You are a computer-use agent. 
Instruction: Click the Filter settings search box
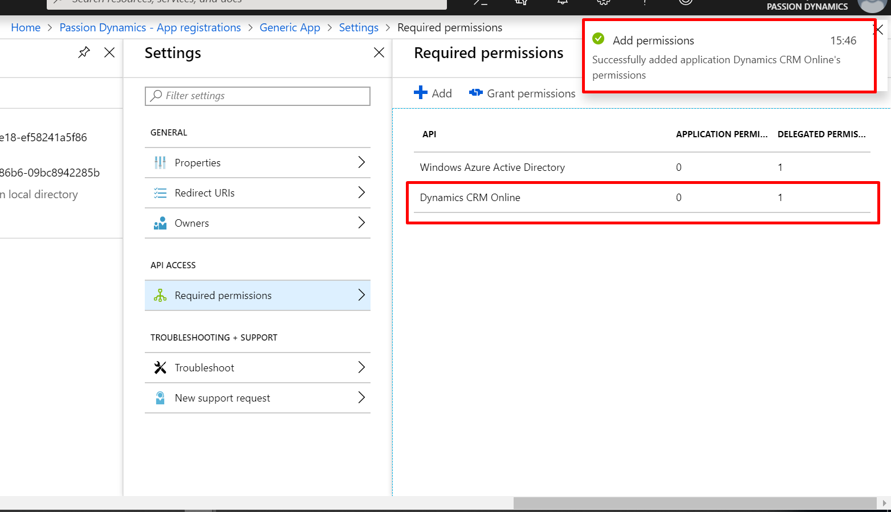coord(258,96)
